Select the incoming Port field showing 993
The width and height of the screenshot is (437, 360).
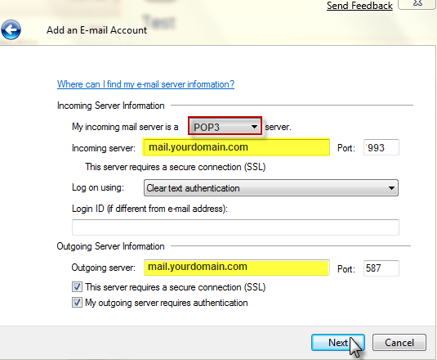coord(381,147)
